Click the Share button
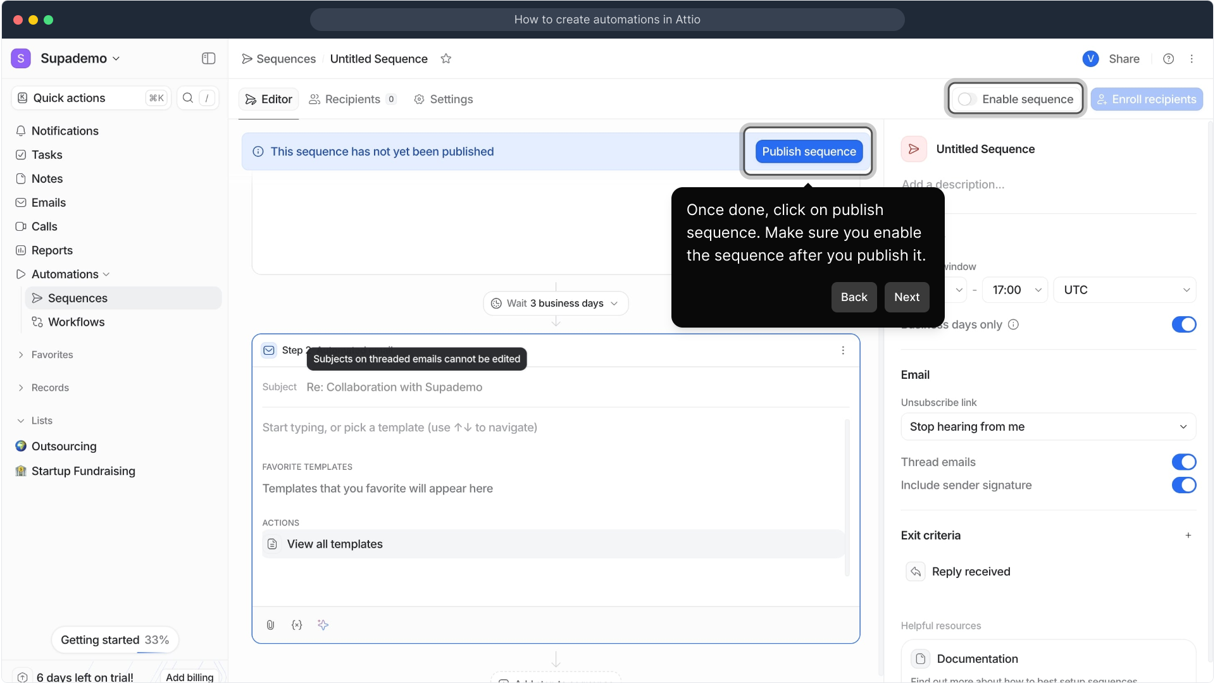This screenshot has width=1215, height=683. click(1124, 59)
